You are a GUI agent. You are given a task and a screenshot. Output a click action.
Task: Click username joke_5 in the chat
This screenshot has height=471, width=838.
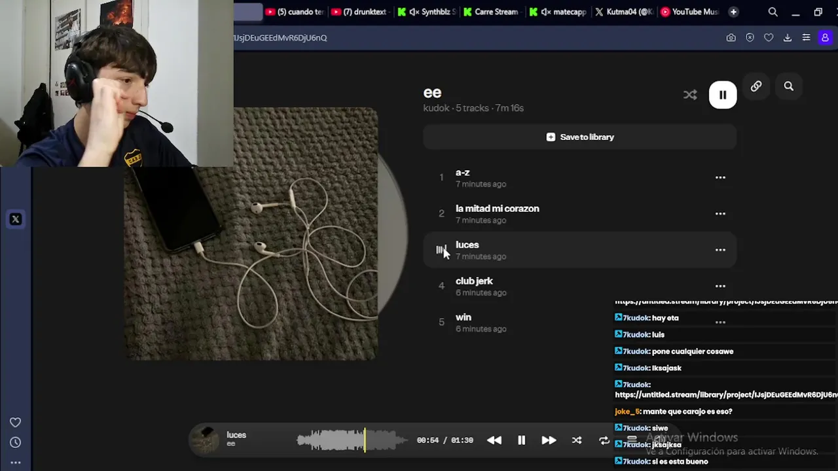coord(627,411)
